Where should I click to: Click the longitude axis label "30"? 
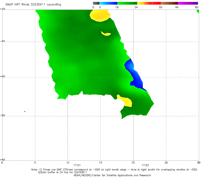[x=199, y=163]
